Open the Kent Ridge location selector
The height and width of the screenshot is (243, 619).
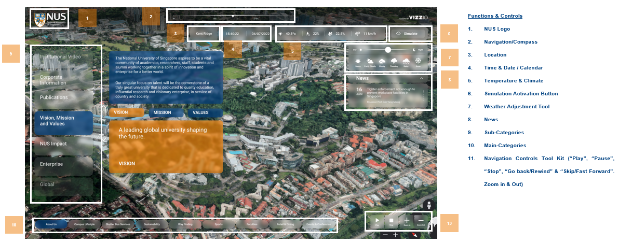click(x=204, y=34)
